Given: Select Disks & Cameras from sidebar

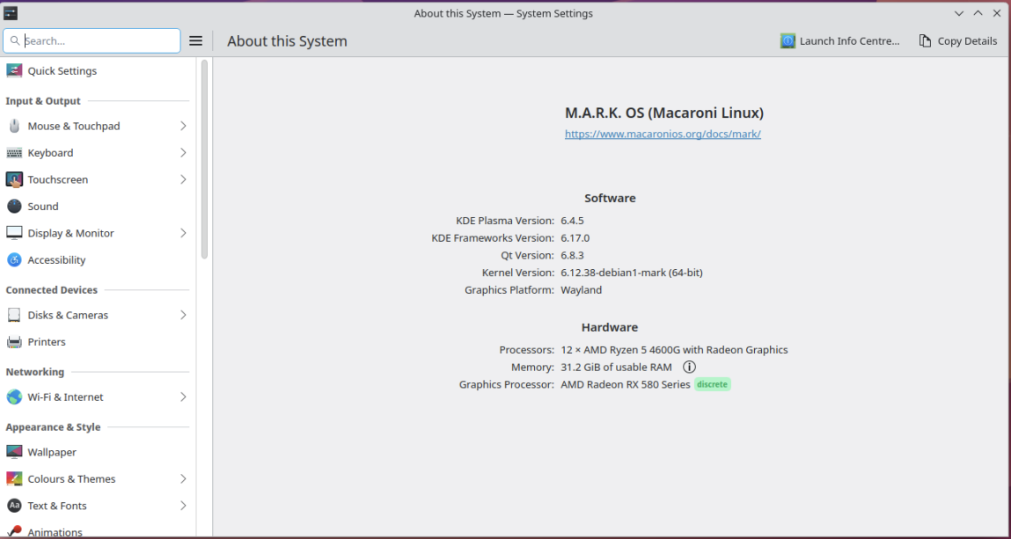Looking at the screenshot, I should pos(68,316).
